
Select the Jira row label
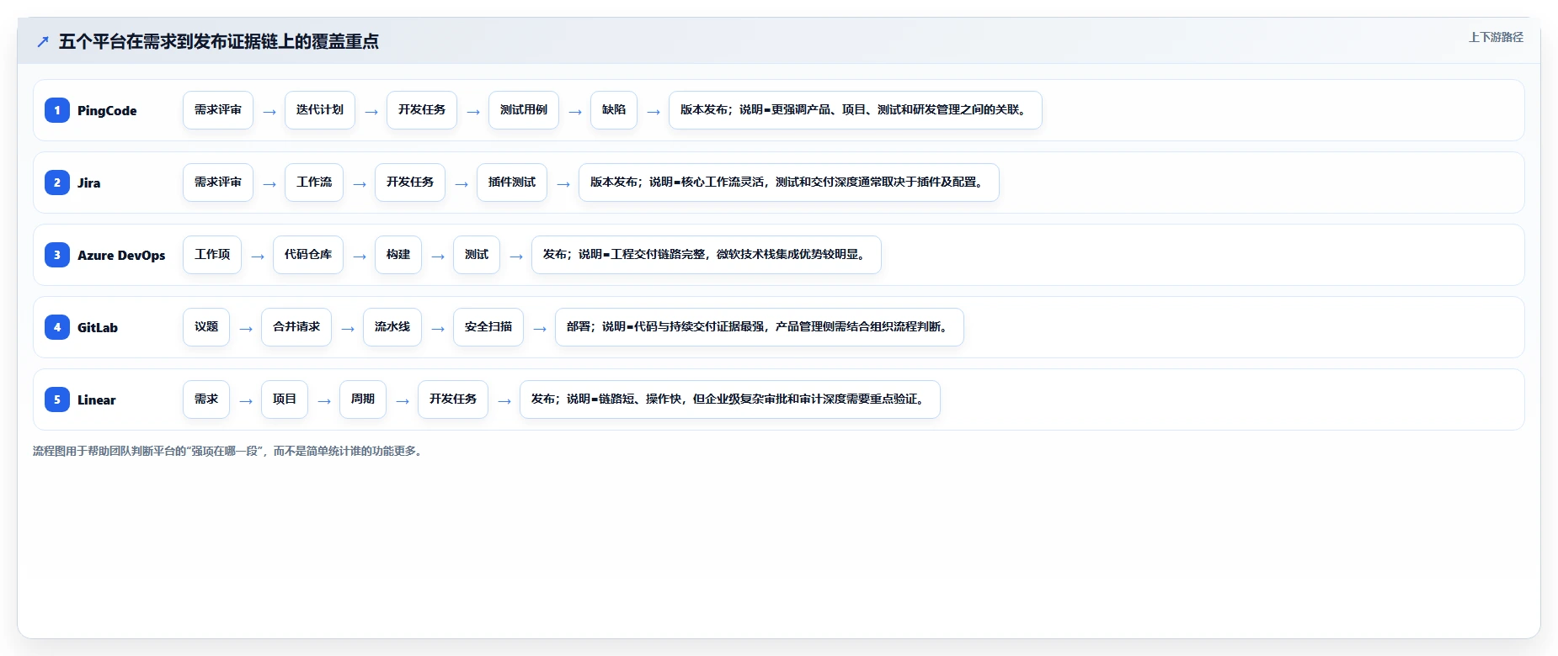[88, 183]
